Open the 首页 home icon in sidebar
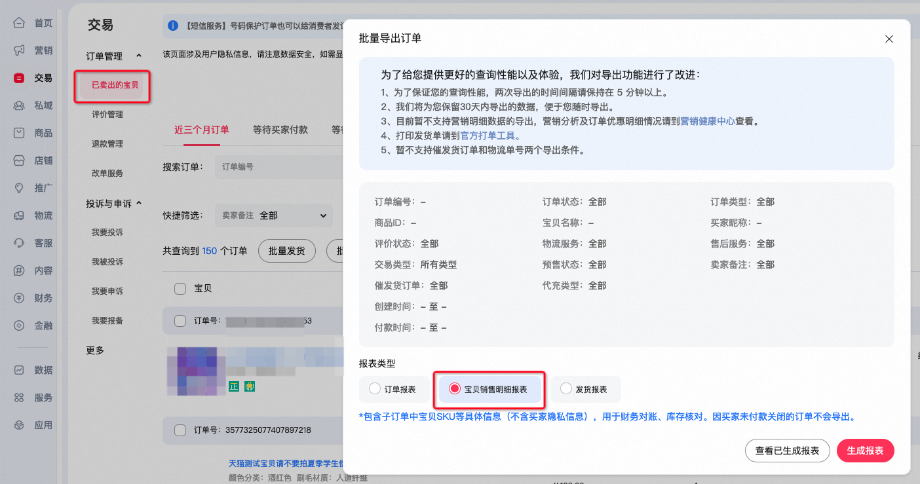 point(20,23)
